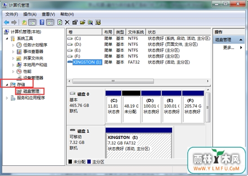The width and height of the screenshot is (248, 176).
Task: Select 计算机管理(本地) root node
Action: (x=26, y=32)
